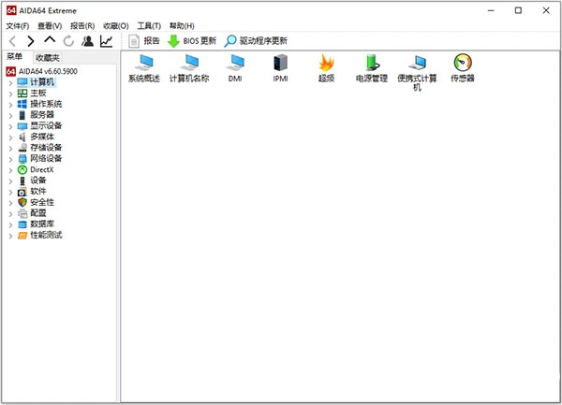The image size is (562, 405).
Task: Select the 网络设备 icon in tree
Action: [22, 159]
